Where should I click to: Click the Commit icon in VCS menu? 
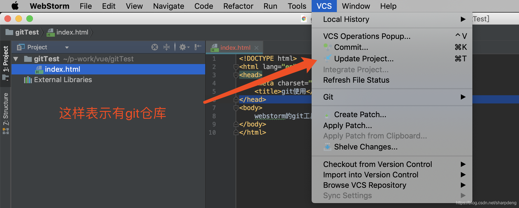click(x=327, y=47)
